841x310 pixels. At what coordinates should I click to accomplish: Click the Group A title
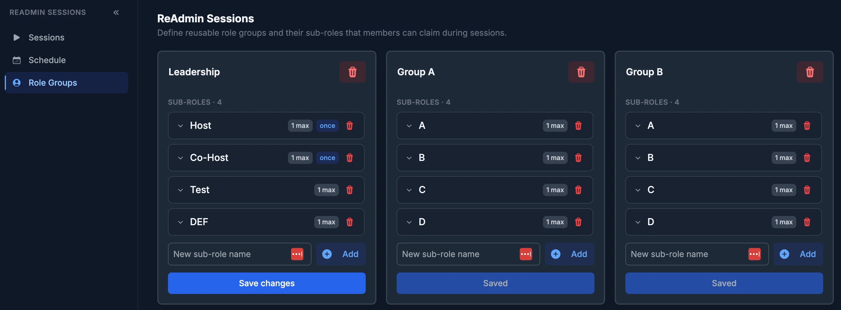point(416,72)
